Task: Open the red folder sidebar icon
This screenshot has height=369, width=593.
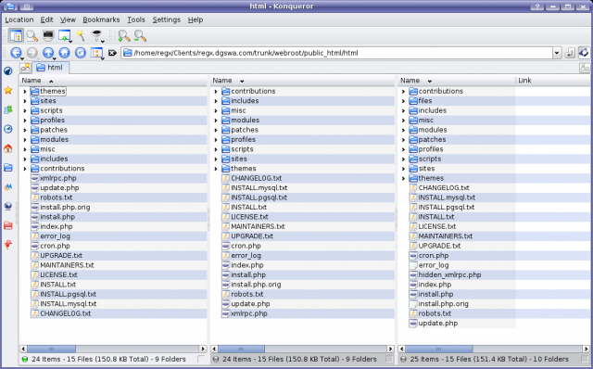Action: (8, 225)
